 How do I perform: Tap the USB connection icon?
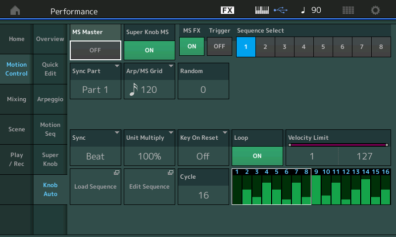pos(280,10)
